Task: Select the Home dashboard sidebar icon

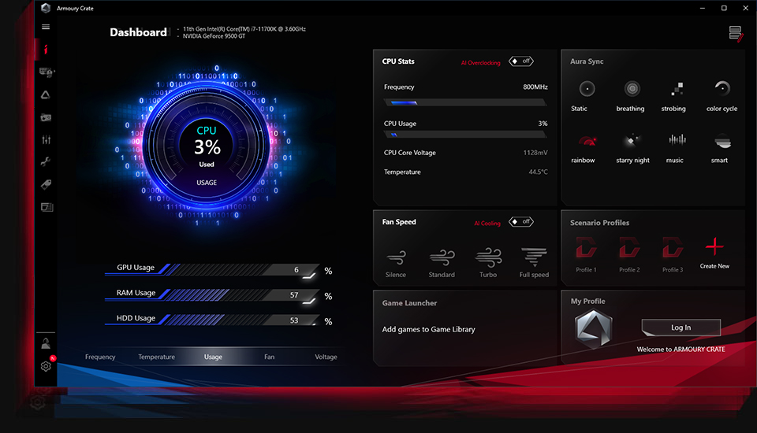Action: pos(46,49)
